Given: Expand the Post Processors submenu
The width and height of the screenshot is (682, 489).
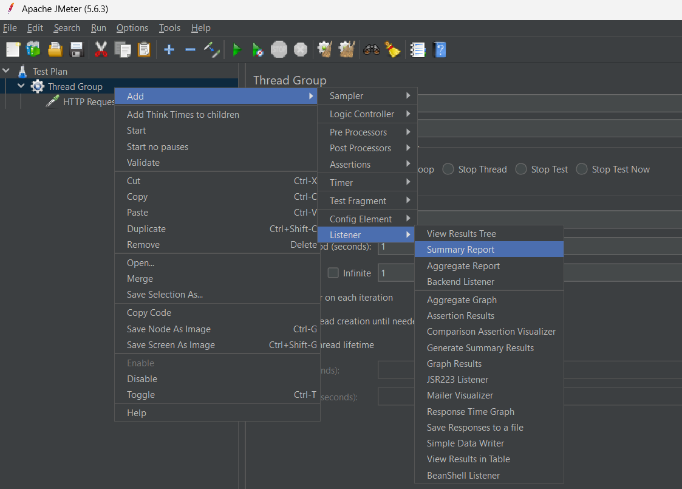Looking at the screenshot, I should [367, 148].
